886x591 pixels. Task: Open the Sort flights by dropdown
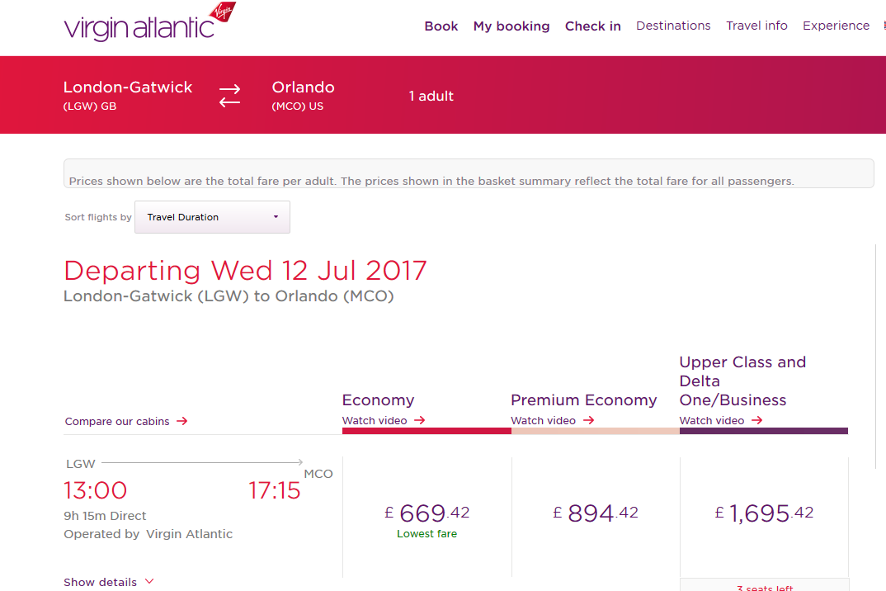(212, 217)
